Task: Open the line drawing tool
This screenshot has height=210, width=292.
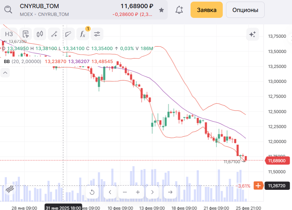Action: 54,34
